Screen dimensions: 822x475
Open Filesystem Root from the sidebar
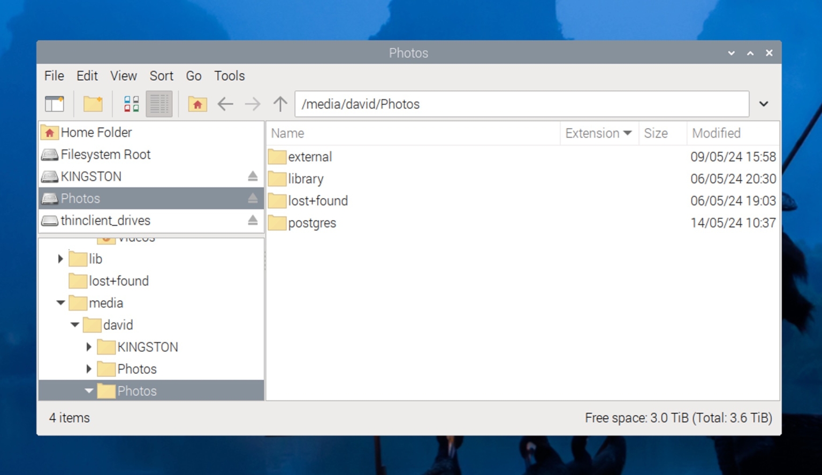click(105, 154)
